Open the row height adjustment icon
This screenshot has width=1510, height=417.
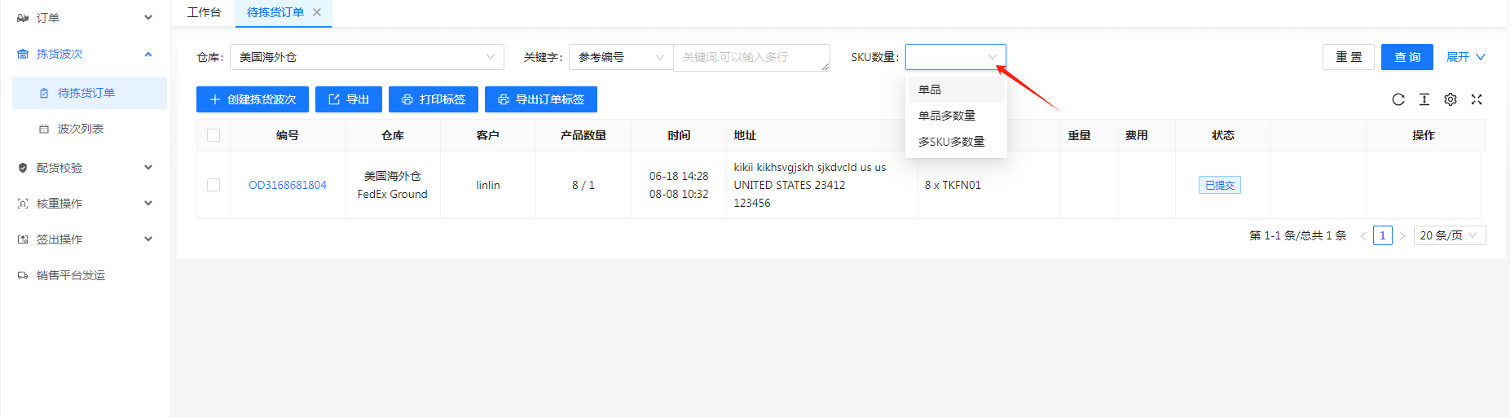[1424, 99]
